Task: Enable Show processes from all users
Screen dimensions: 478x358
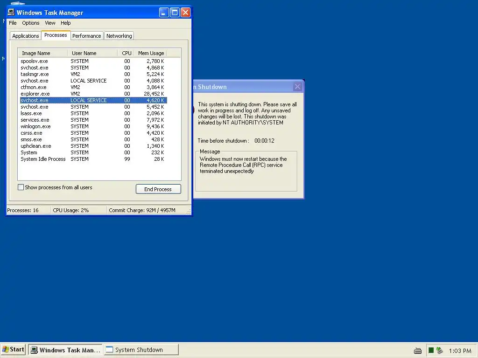Action: (x=21, y=187)
